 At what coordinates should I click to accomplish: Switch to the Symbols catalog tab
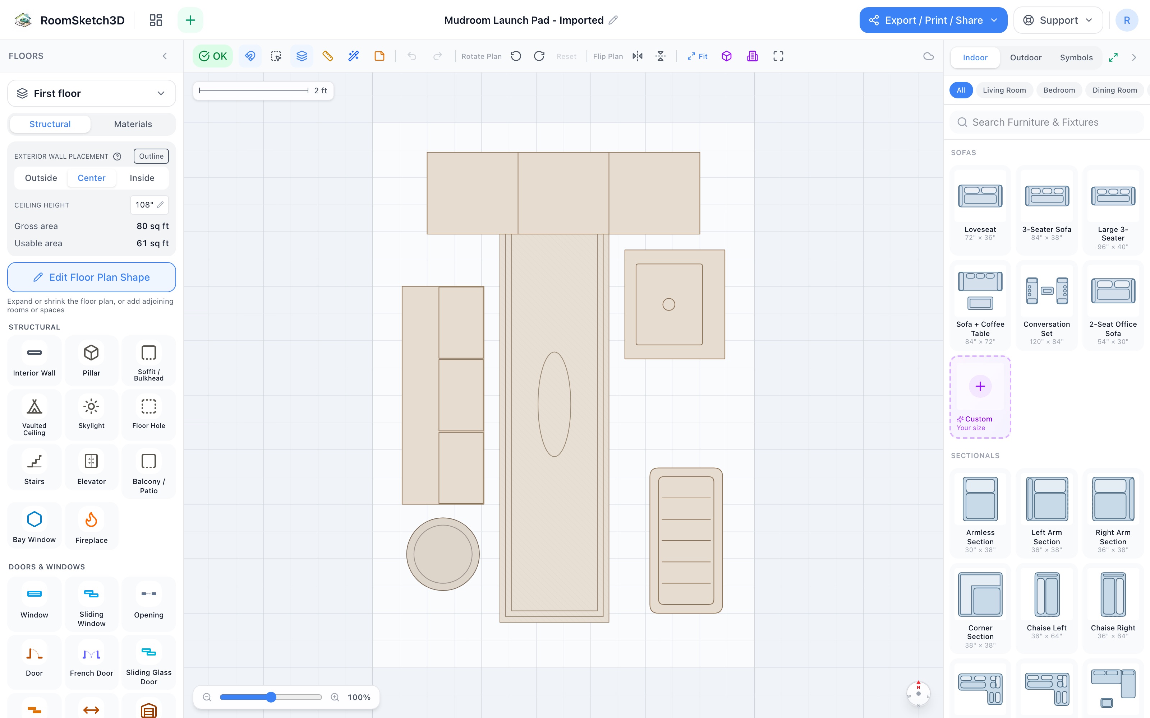tap(1076, 57)
